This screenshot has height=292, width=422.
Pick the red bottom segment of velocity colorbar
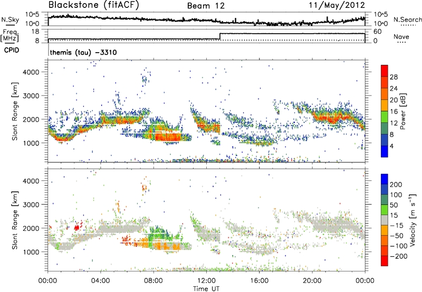tap(385, 261)
